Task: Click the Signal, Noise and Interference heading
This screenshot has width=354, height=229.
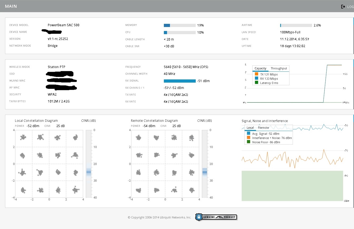Action: [265, 121]
